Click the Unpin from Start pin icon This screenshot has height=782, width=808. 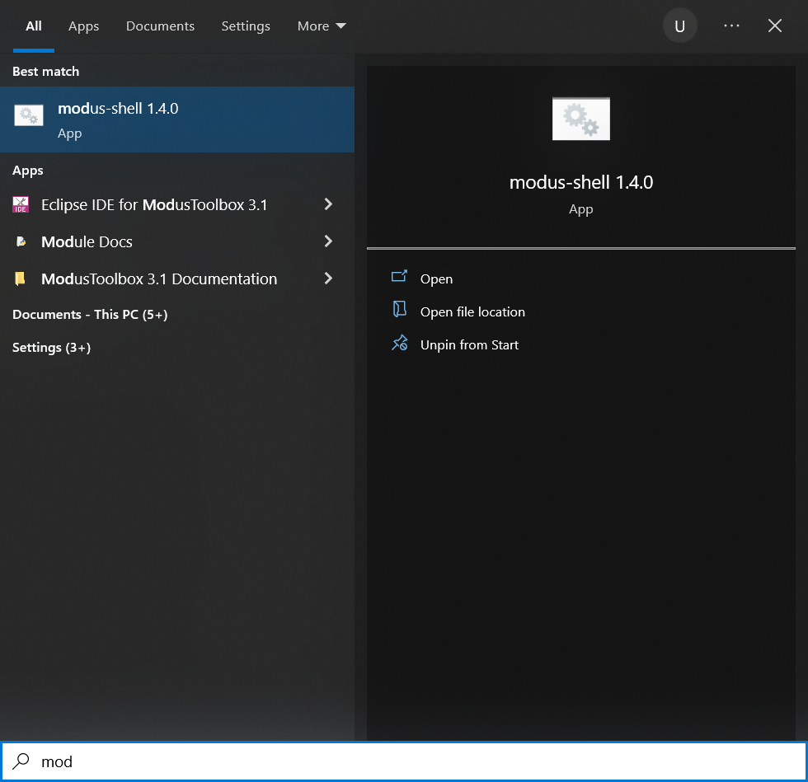click(x=400, y=344)
